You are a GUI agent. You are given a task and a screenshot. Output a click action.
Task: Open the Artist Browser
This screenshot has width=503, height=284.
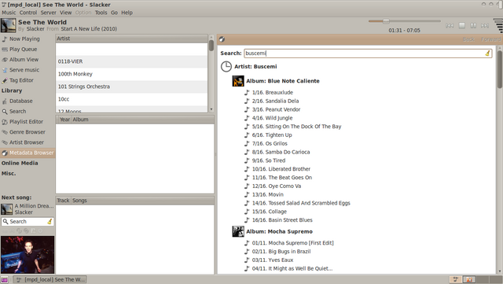click(x=26, y=142)
